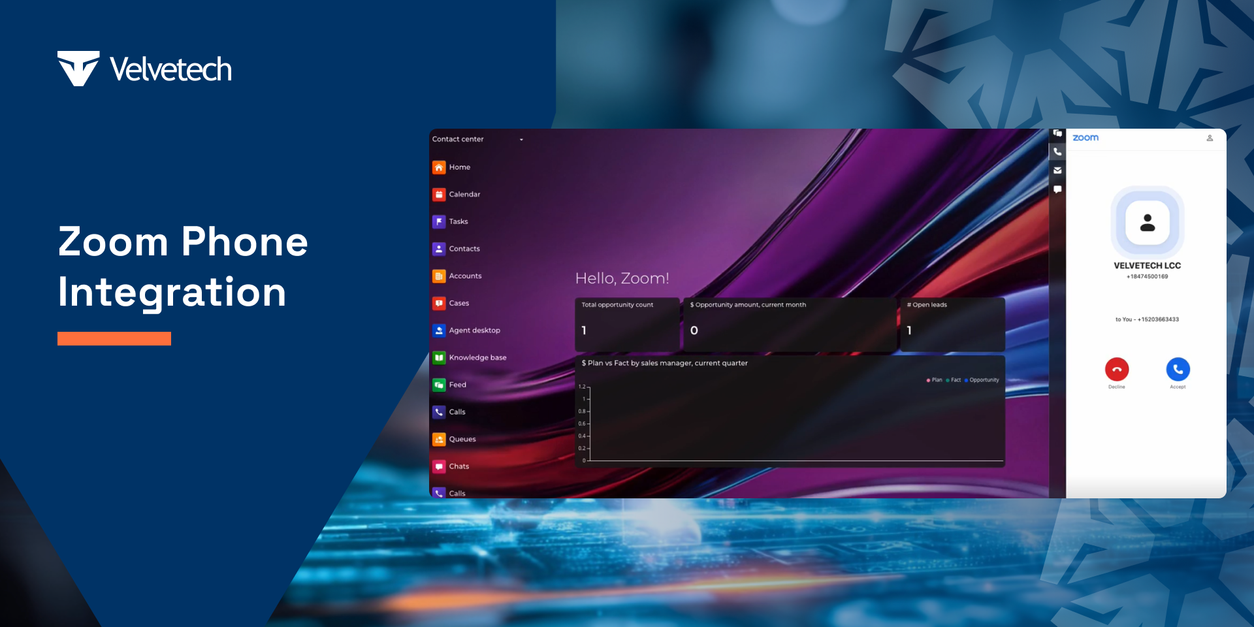Open the Open leads widget
The width and height of the screenshot is (1254, 627).
click(952, 325)
